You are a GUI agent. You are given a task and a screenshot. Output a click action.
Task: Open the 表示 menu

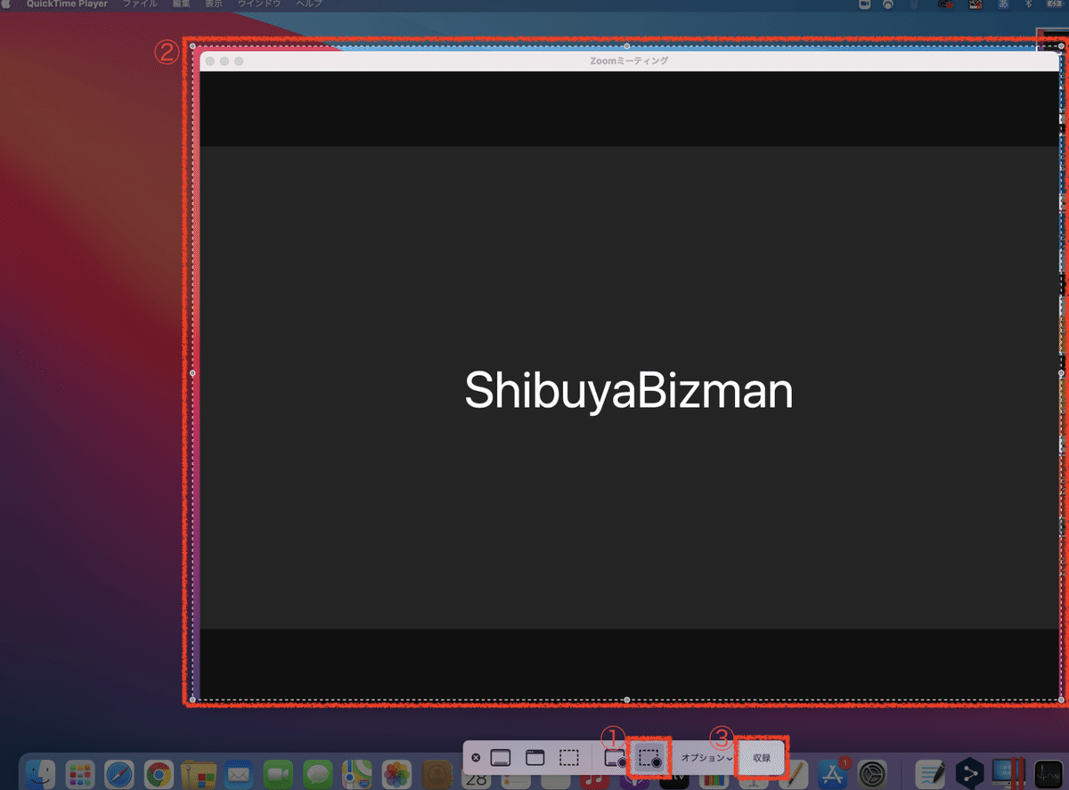tap(214, 4)
